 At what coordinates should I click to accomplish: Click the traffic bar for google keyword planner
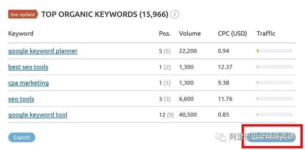point(275,51)
